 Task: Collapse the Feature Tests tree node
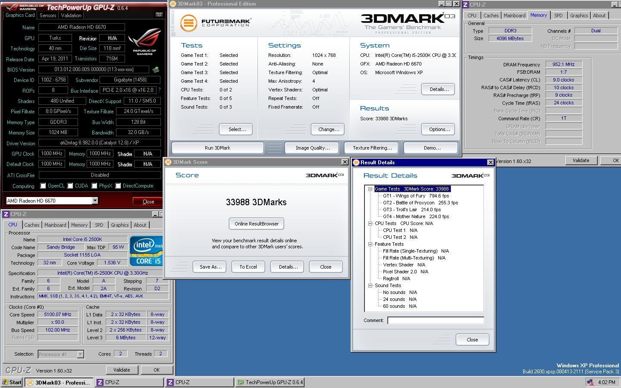pyautogui.click(x=370, y=244)
